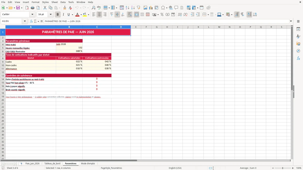Click the zoom in plus button

tap(293, 168)
